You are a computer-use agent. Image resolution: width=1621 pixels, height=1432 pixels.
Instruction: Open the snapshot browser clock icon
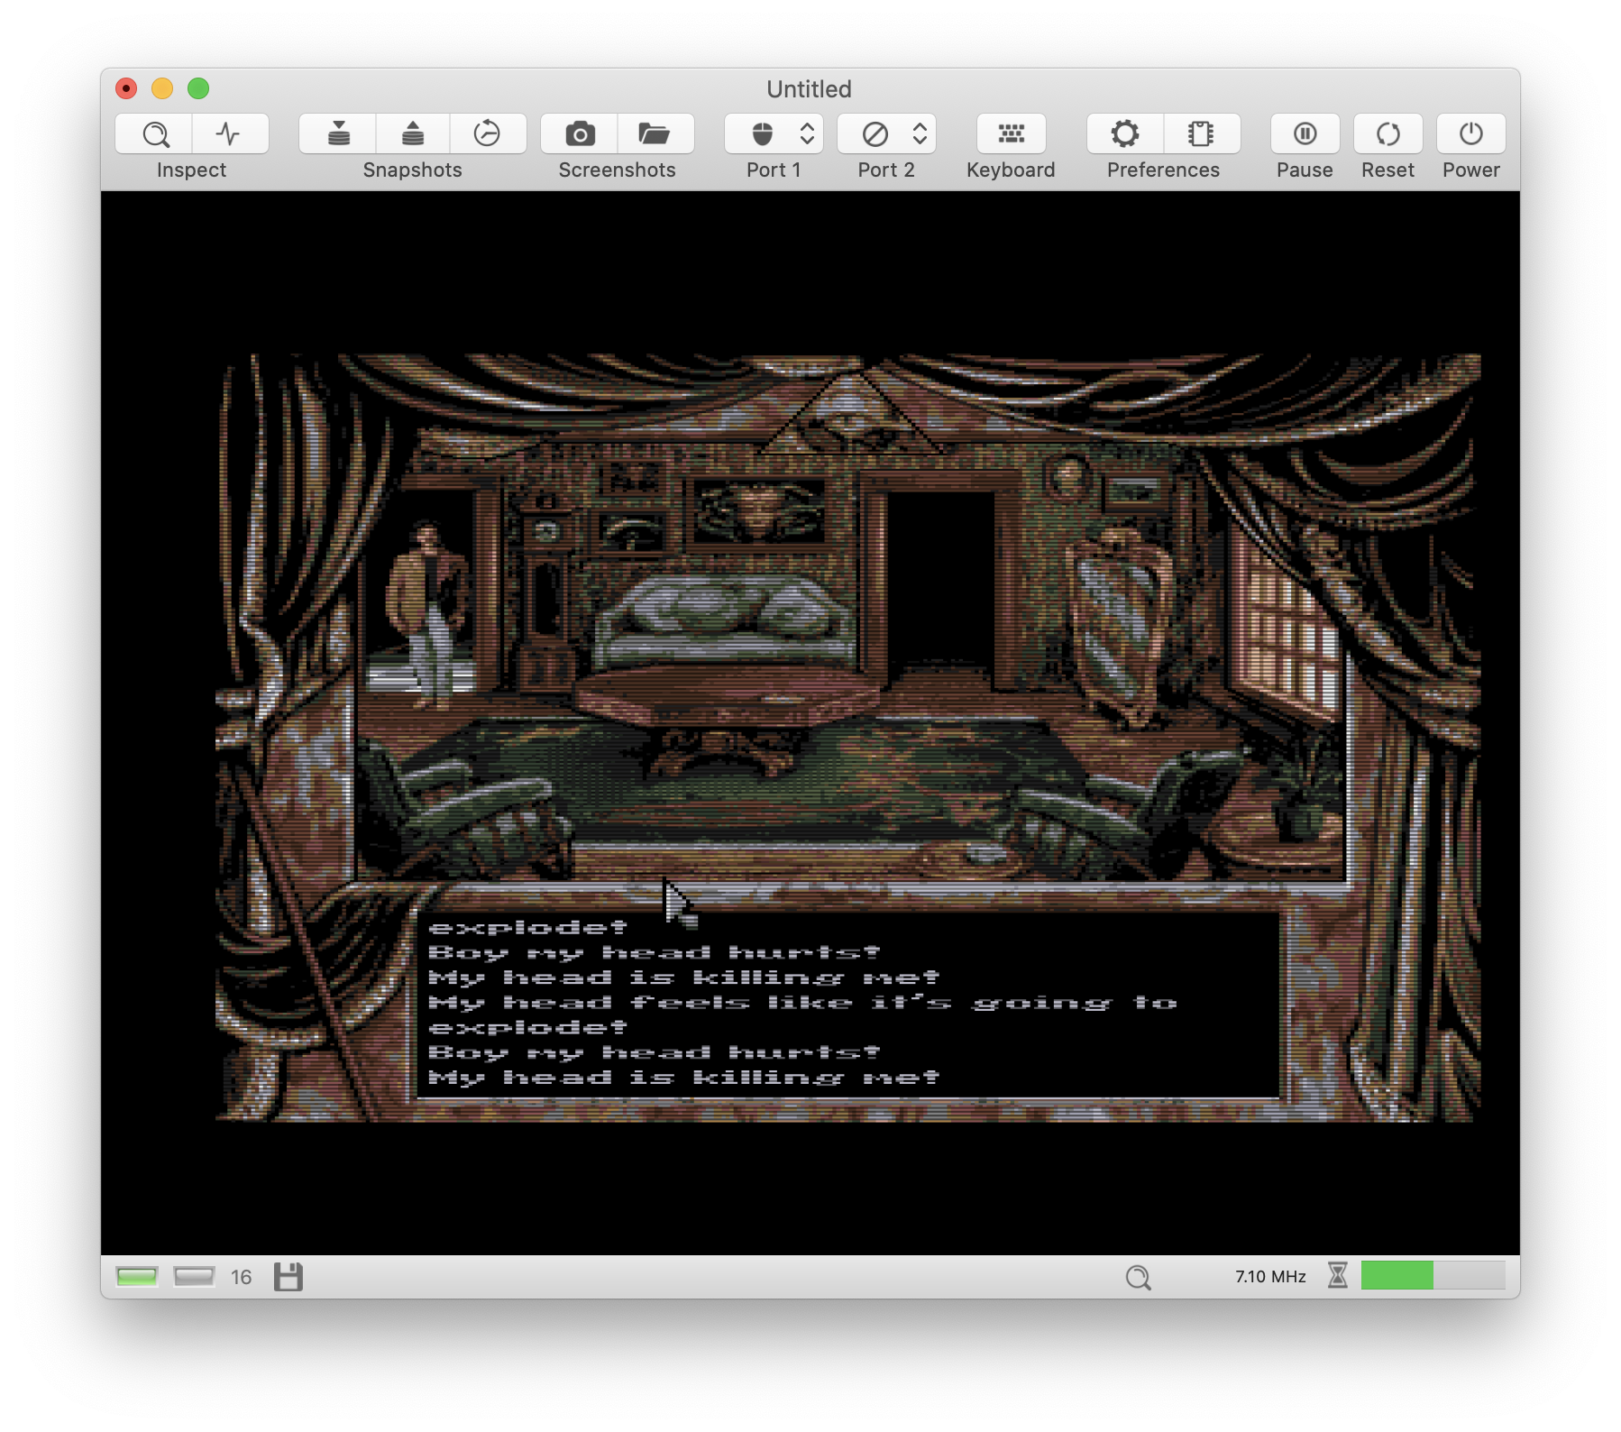coord(487,134)
